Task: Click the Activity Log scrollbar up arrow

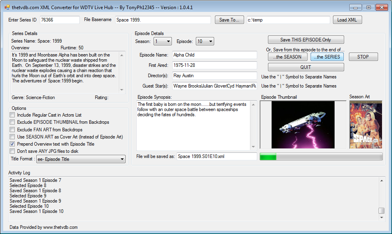Action: click(x=382, y=180)
